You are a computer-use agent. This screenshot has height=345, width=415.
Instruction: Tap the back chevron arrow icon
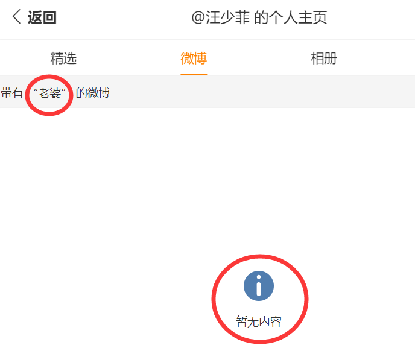click(16, 17)
